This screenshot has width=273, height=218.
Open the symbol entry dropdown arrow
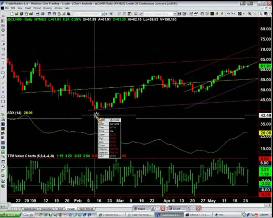click(103, 14)
